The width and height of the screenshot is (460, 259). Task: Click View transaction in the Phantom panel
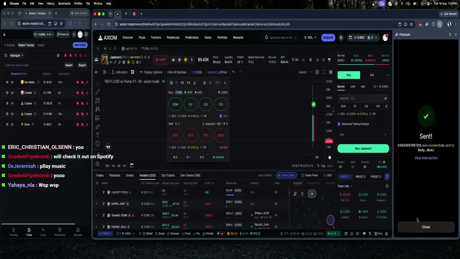[426, 158]
